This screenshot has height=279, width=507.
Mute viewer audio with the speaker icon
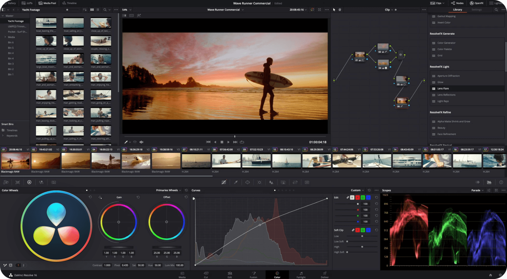(141, 142)
